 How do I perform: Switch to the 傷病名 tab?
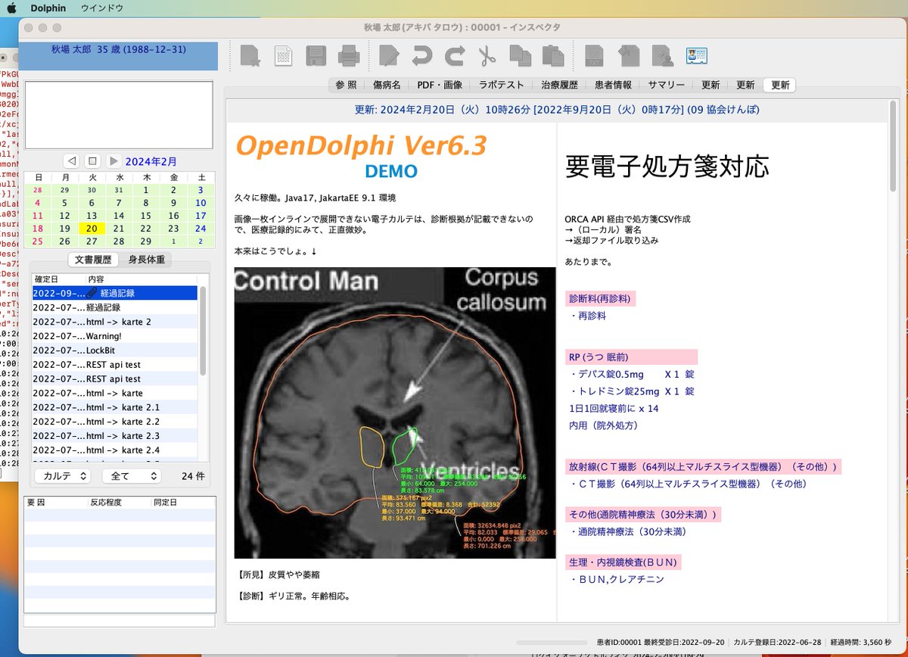(x=387, y=86)
